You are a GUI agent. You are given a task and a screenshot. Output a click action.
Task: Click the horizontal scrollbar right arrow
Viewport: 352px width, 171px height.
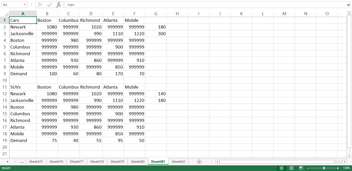click(345, 161)
